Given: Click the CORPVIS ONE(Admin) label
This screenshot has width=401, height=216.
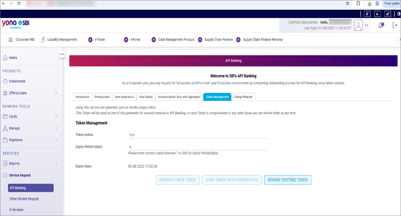Looking at the screenshot, I should click(x=303, y=22).
